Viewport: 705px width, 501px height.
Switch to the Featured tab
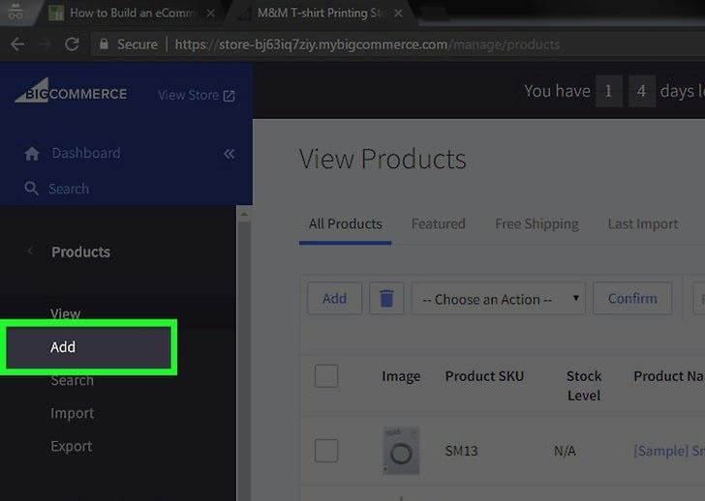pyautogui.click(x=439, y=223)
